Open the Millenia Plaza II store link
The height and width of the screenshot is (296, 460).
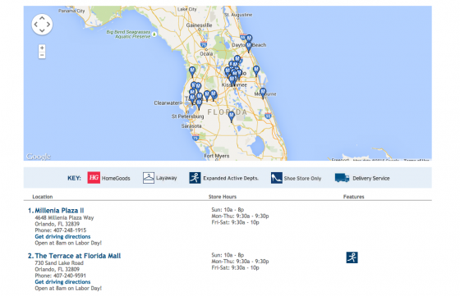coord(59,211)
